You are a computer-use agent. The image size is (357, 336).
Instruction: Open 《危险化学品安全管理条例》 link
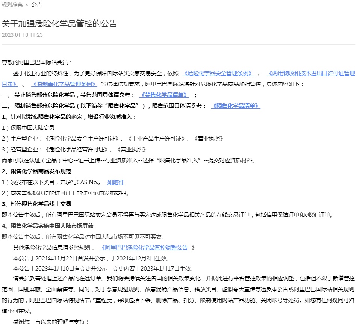218,73
